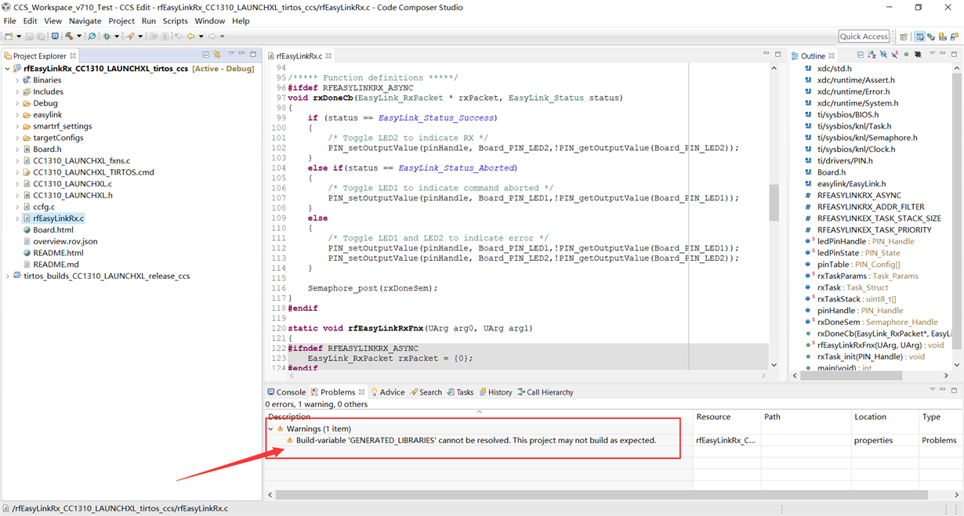Viewport: 964px width, 516px height.
Task: Expand the Includes node
Action: [x=17, y=92]
